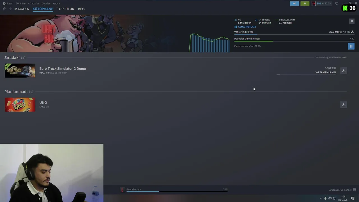
Task: Click the EN YÜKSEK peak bars icon
Action: point(256,20)
